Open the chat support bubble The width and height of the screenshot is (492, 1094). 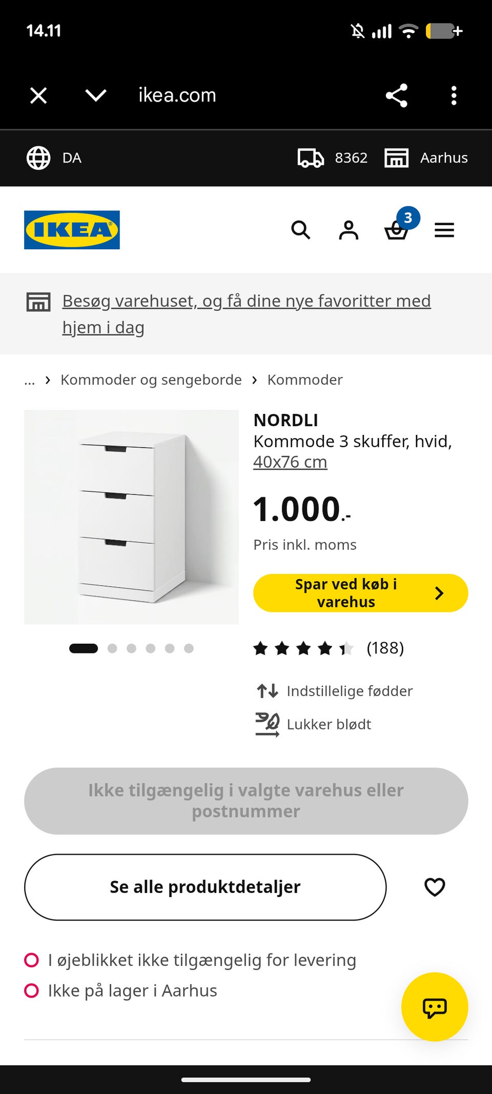435,1007
